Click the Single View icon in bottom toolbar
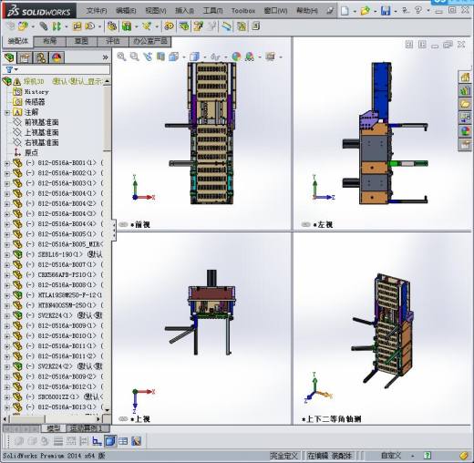Screen dimensions: 474x463 [x=109, y=441]
